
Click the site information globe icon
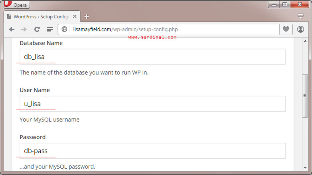(x=64, y=29)
